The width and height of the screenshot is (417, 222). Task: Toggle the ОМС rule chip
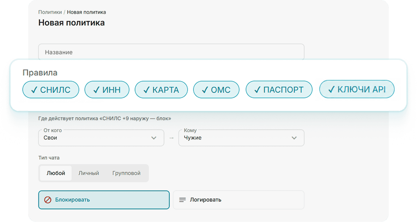pos(216,90)
